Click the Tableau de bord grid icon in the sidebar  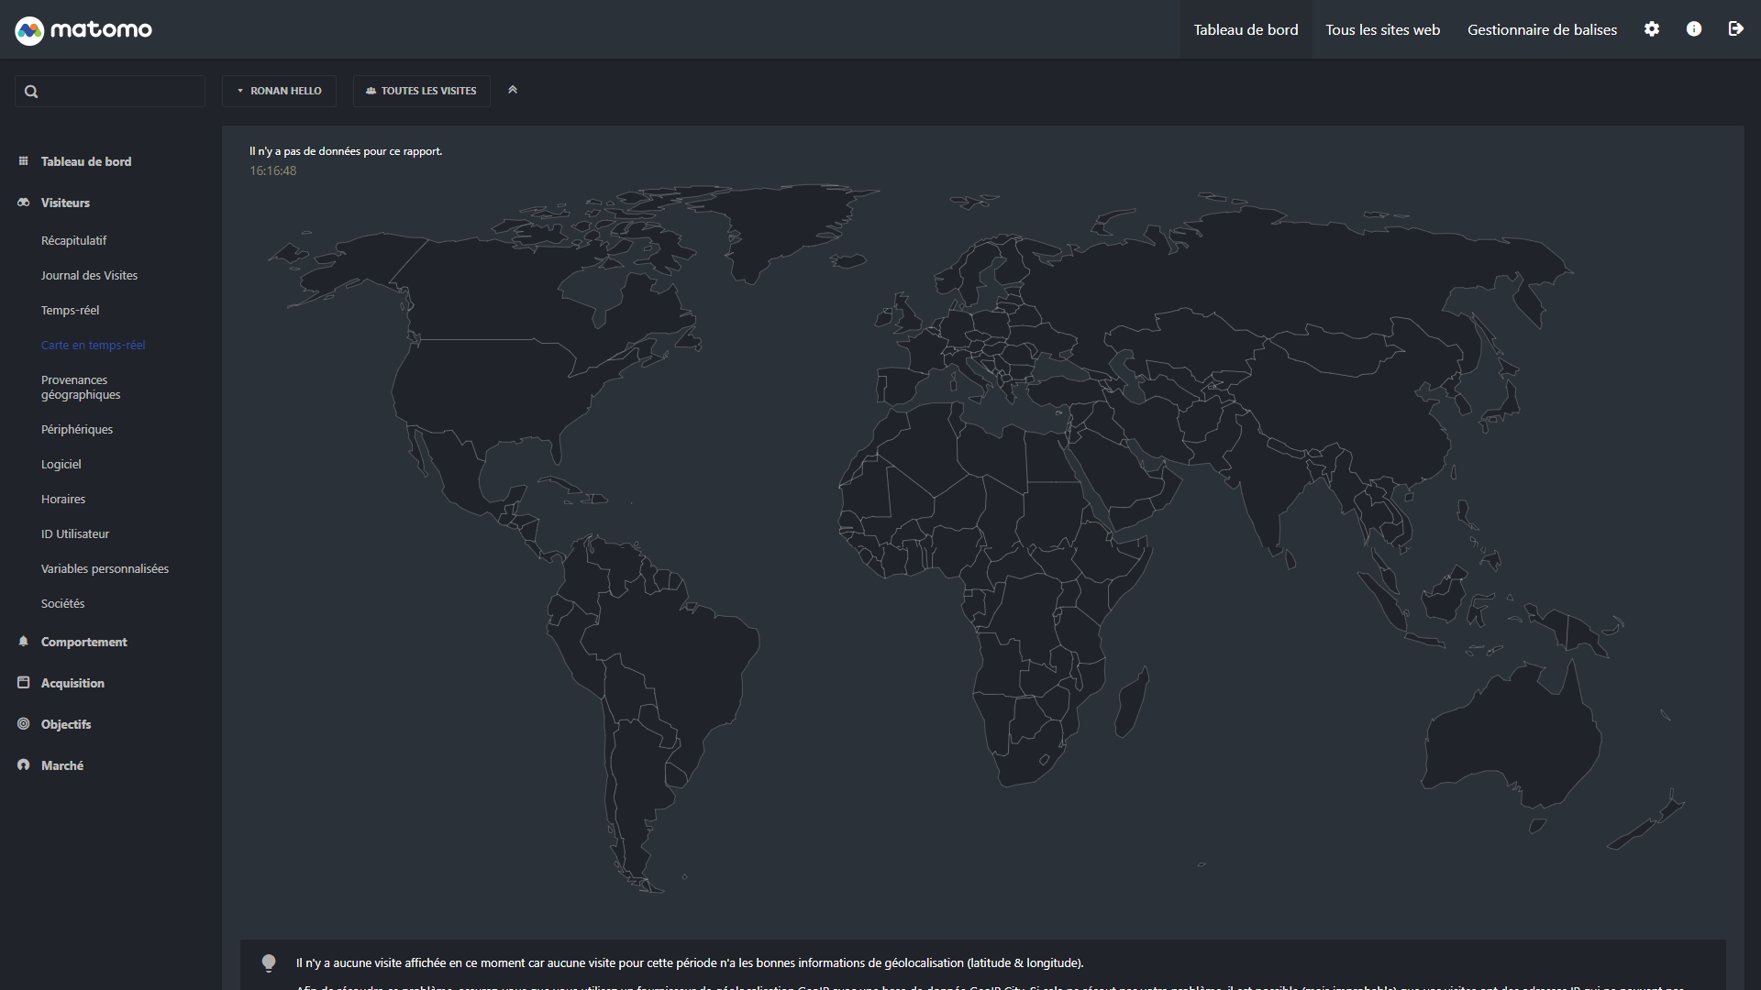click(x=24, y=161)
